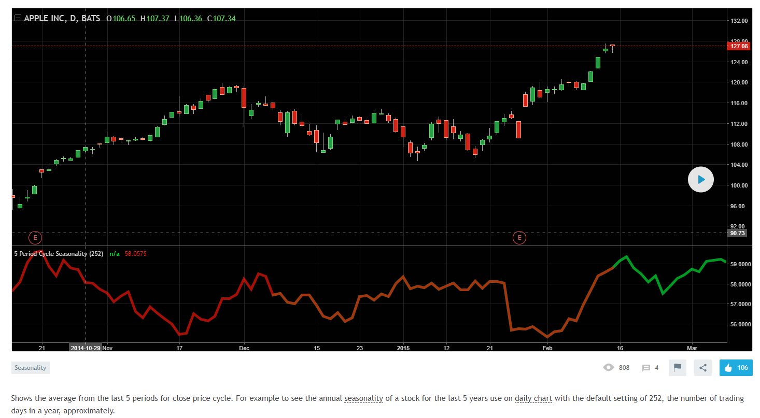Click the 56.0000 indicator axis label
The image size is (760, 418).
coord(740,324)
